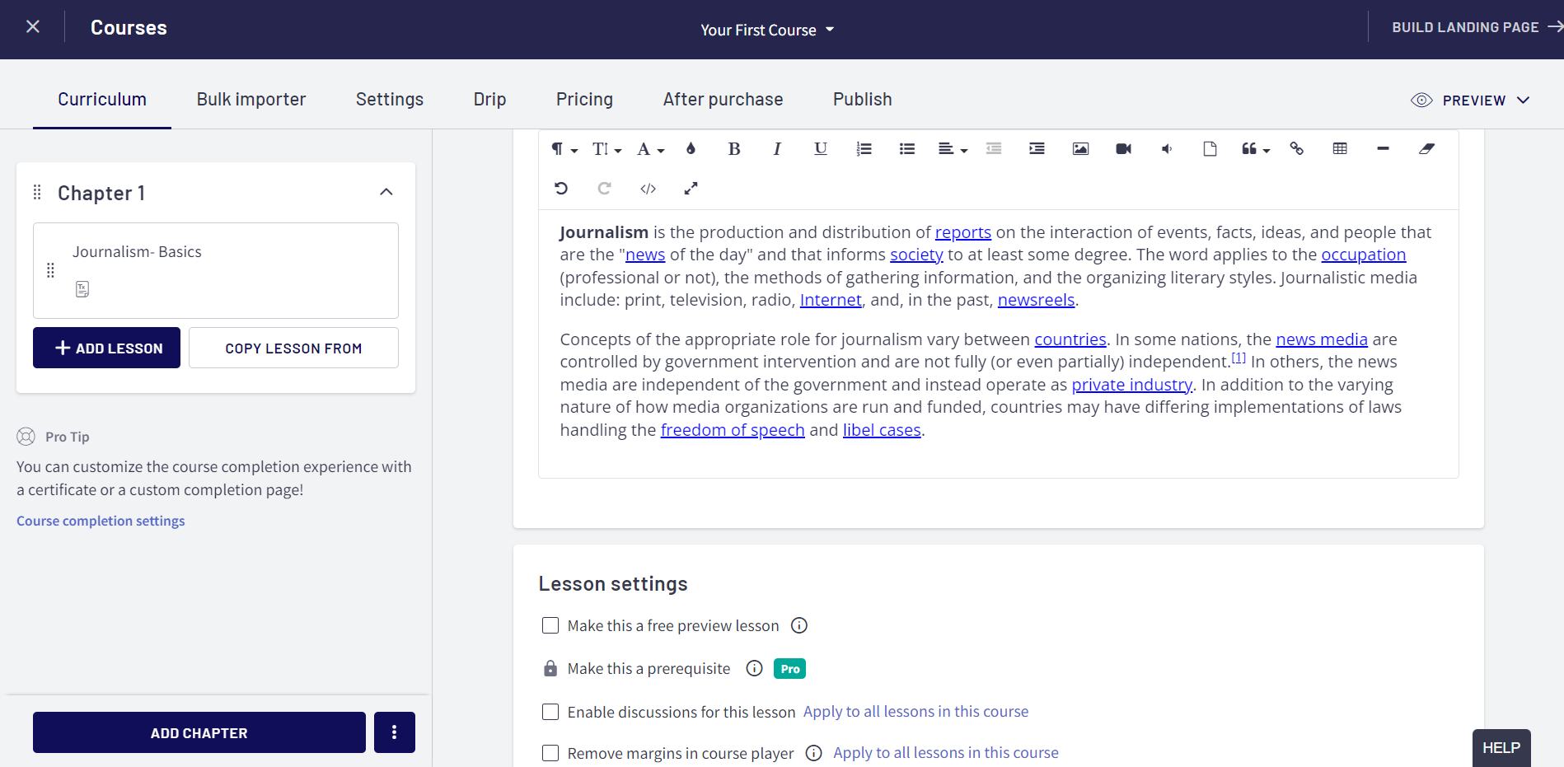Go to the Publish tab

coord(862,100)
